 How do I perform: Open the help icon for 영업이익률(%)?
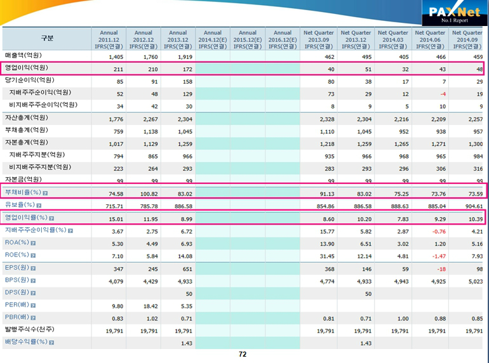click(52, 218)
